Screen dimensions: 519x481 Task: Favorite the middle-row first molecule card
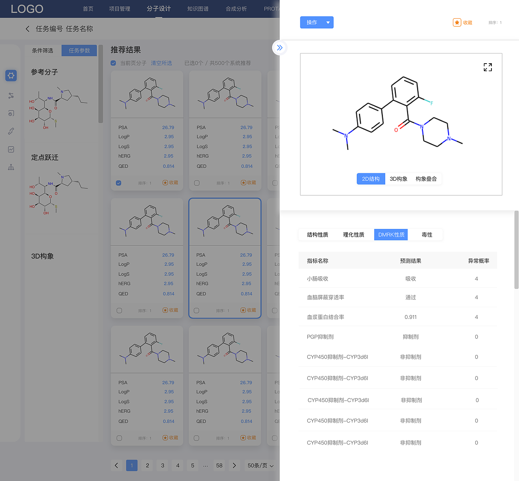[x=170, y=310]
